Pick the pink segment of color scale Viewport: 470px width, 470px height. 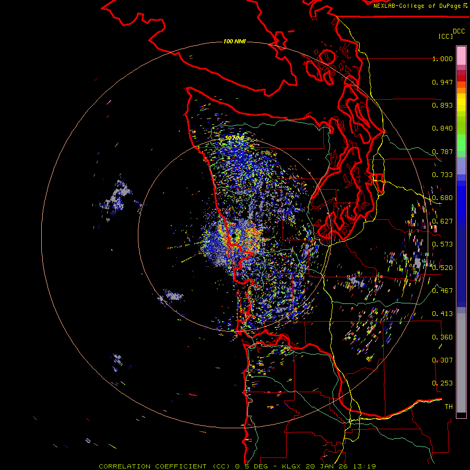(461, 56)
